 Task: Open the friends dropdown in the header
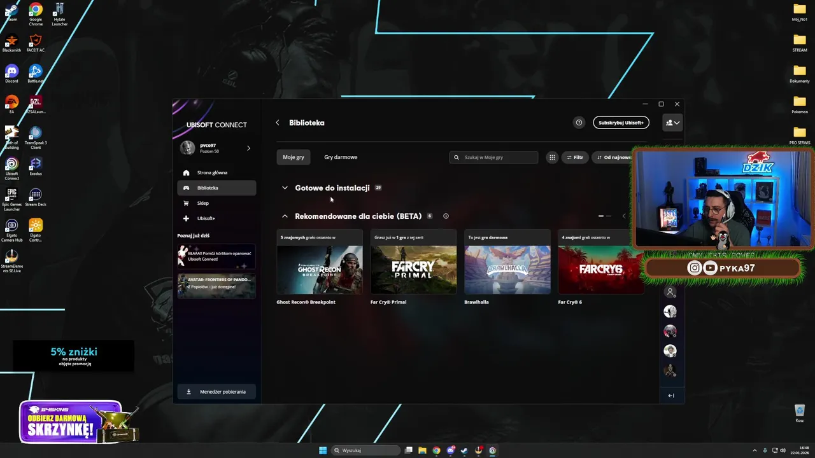click(x=672, y=123)
